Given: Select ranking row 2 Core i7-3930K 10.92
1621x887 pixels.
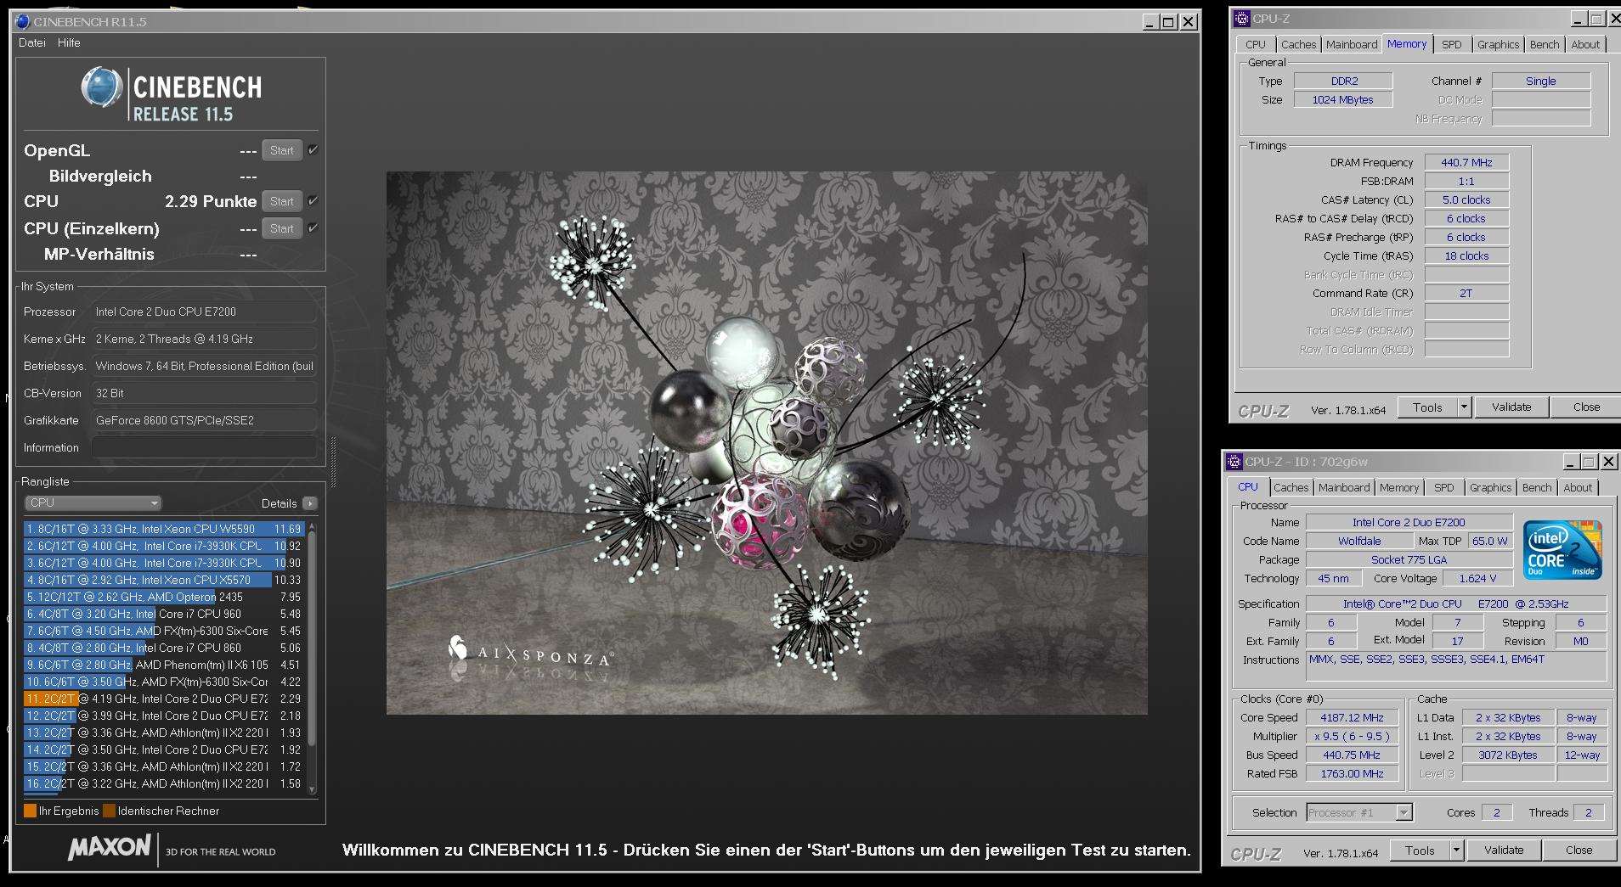Looking at the screenshot, I should pyautogui.click(x=163, y=546).
